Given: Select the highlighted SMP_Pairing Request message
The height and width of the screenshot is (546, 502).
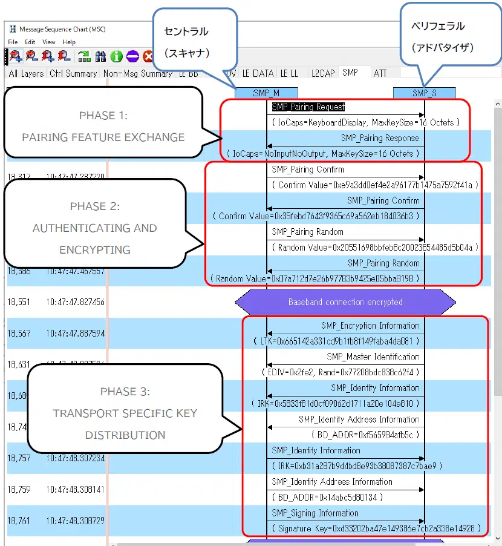Looking at the screenshot, I should (x=308, y=107).
